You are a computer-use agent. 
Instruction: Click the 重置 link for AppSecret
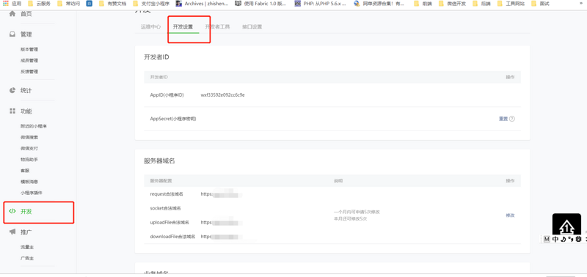[x=503, y=119]
